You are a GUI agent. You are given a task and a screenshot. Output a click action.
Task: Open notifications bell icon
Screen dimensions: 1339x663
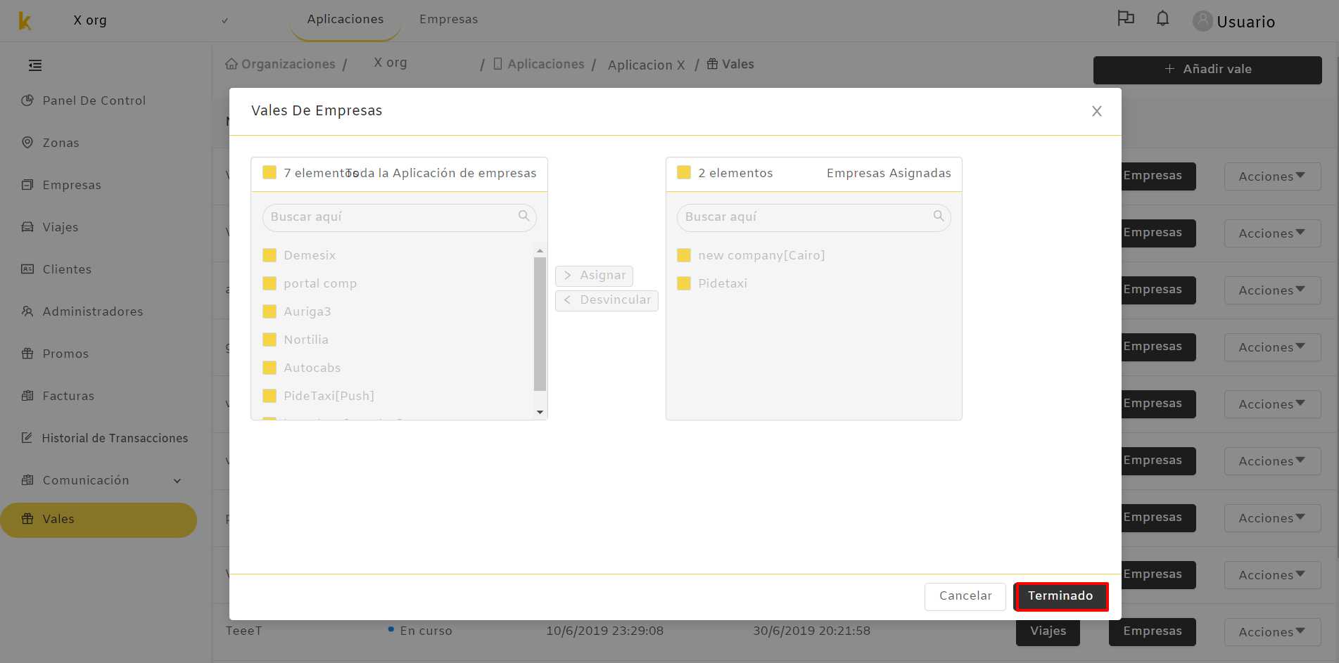pos(1162,18)
